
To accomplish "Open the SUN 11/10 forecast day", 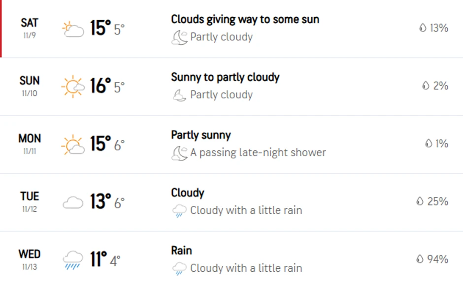I will click(30, 86).
